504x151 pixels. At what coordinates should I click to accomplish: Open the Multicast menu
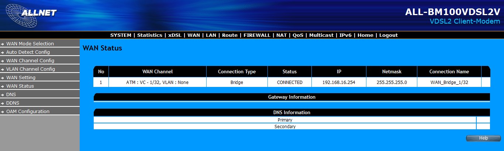321,35
